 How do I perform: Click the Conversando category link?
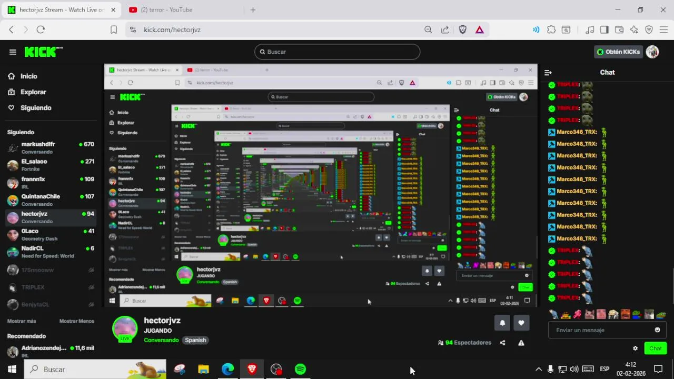click(161, 340)
